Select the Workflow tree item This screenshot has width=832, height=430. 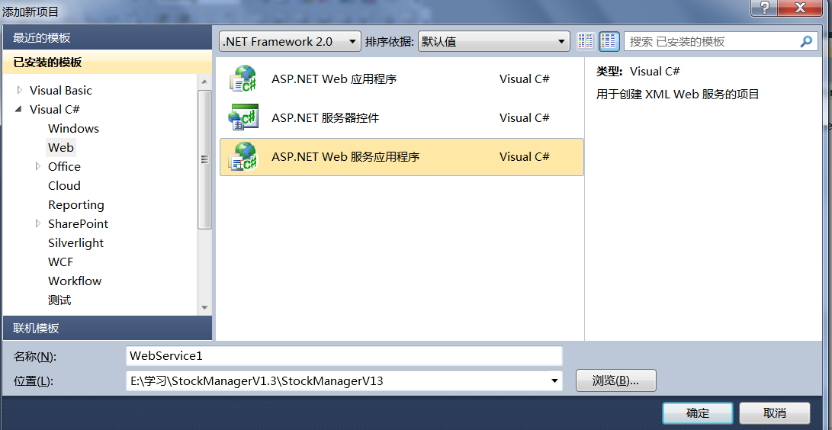pyautogui.click(x=75, y=281)
